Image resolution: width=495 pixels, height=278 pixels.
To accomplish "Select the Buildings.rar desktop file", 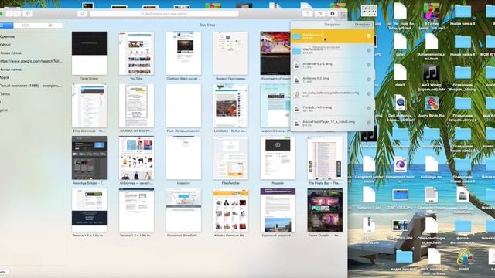I will pyautogui.click(x=432, y=164).
